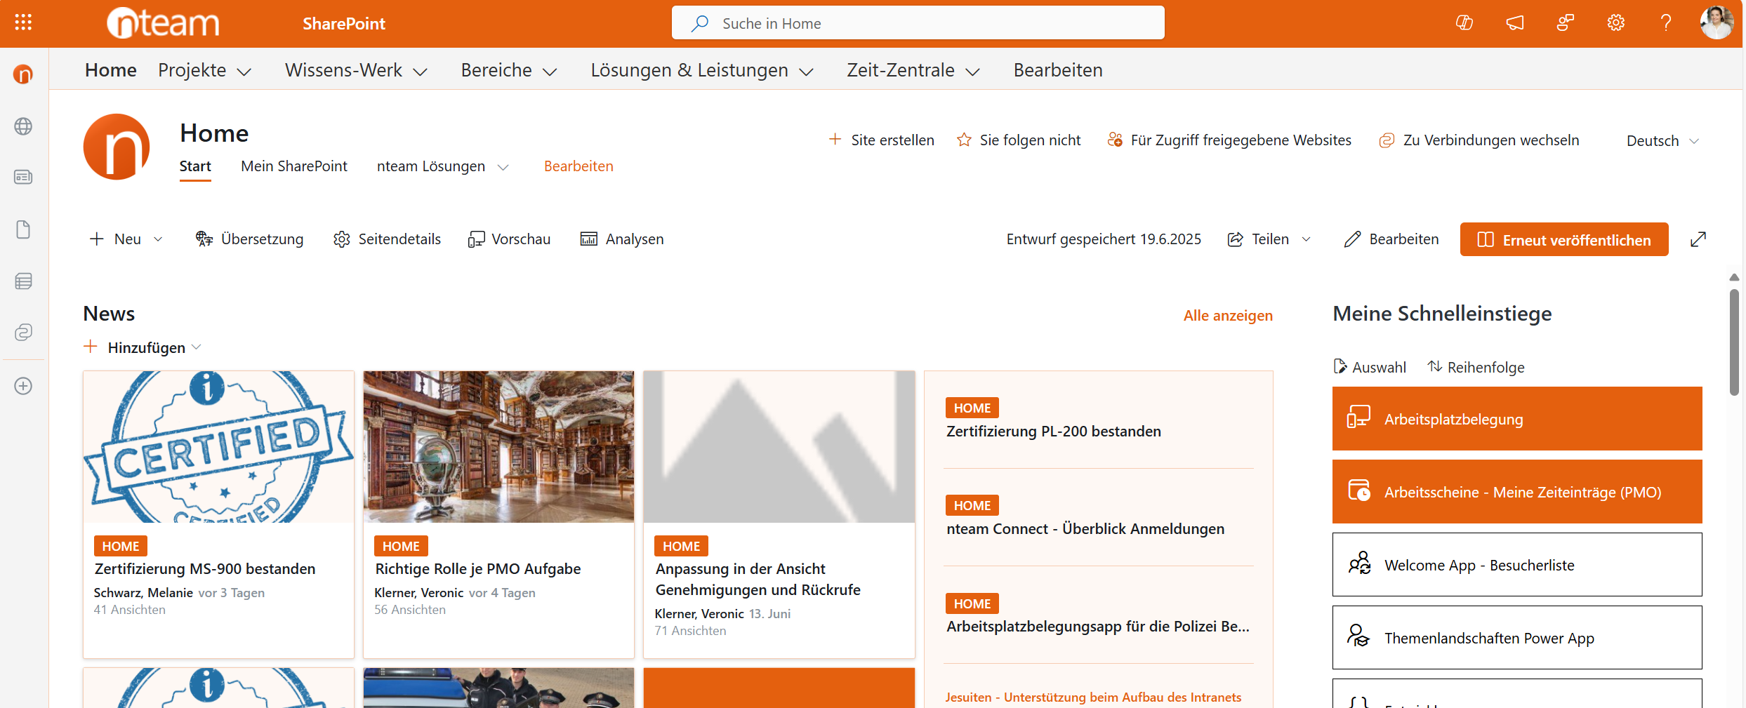Open the globe sites icon in left rail
1746x708 pixels.
(23, 126)
